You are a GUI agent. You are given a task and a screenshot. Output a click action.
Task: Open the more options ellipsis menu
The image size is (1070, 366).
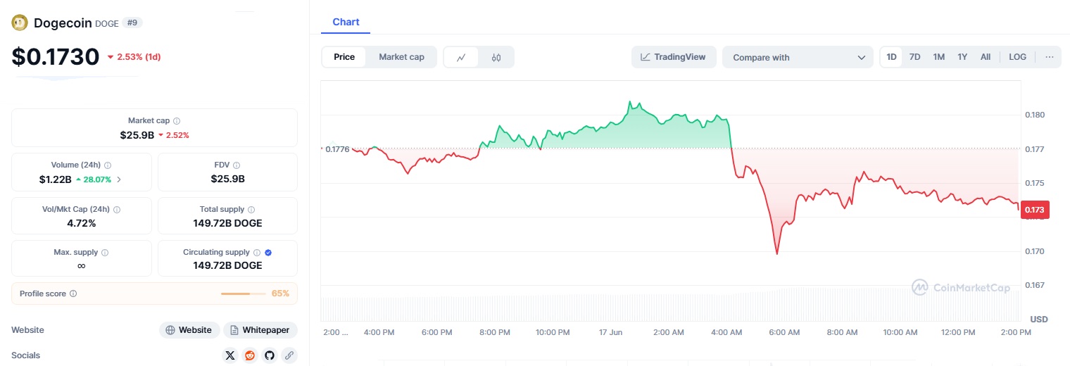(x=1049, y=57)
